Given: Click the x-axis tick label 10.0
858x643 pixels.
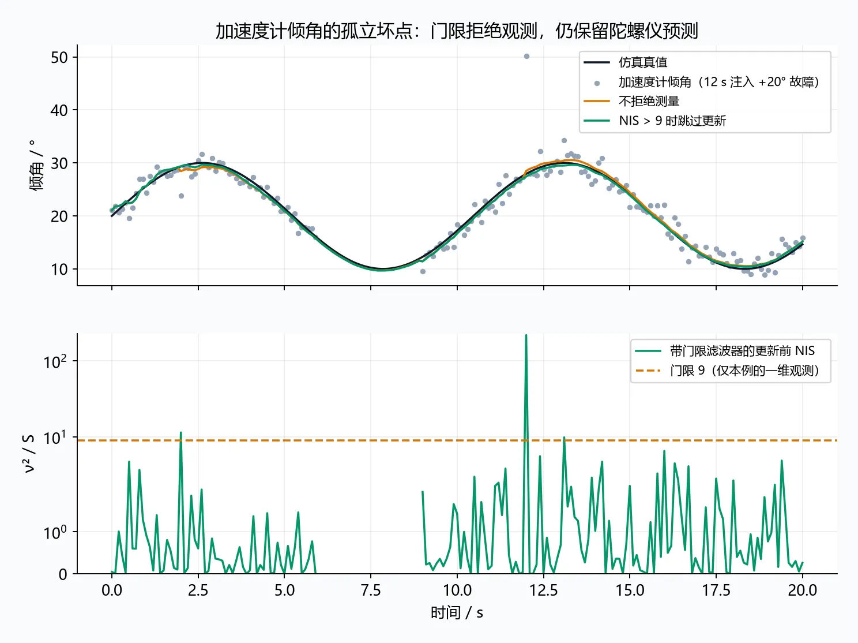Looking at the screenshot, I should (x=457, y=590).
